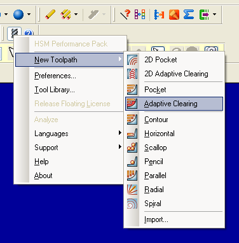This screenshot has height=243, width=239.
Task: Open dropdown next to green bracket icon
Action: coord(214,15)
